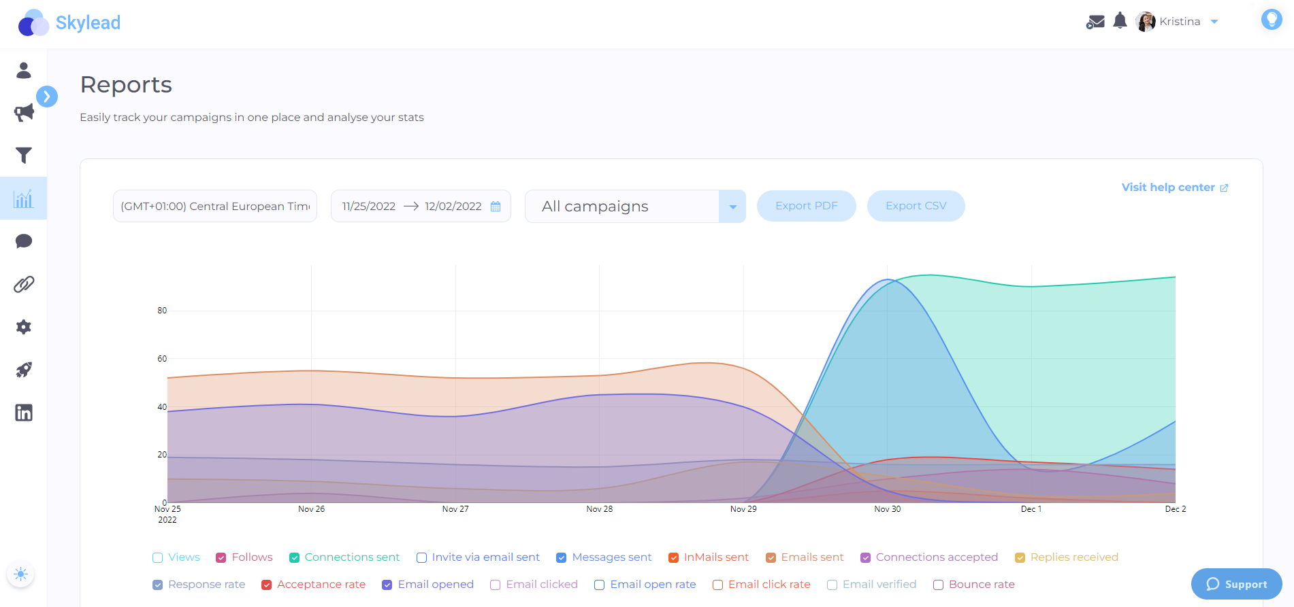
Task: Click the Export PDF button
Action: click(806, 206)
